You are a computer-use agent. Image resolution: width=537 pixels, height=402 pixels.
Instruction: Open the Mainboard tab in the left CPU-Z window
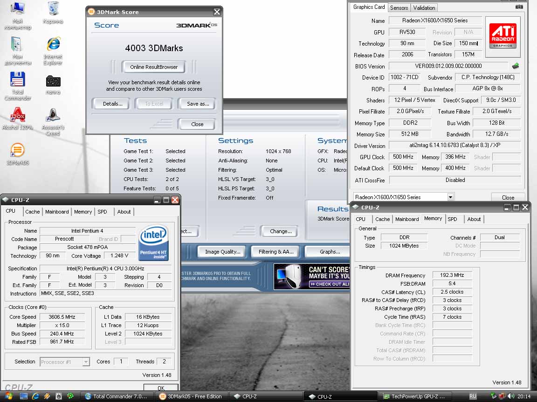pos(57,212)
